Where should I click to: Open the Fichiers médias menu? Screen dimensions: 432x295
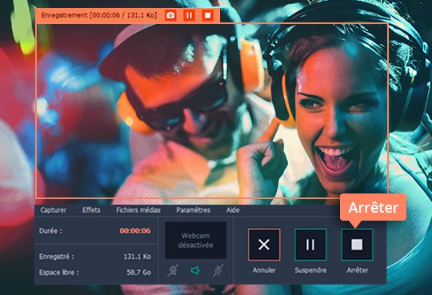[x=138, y=210]
